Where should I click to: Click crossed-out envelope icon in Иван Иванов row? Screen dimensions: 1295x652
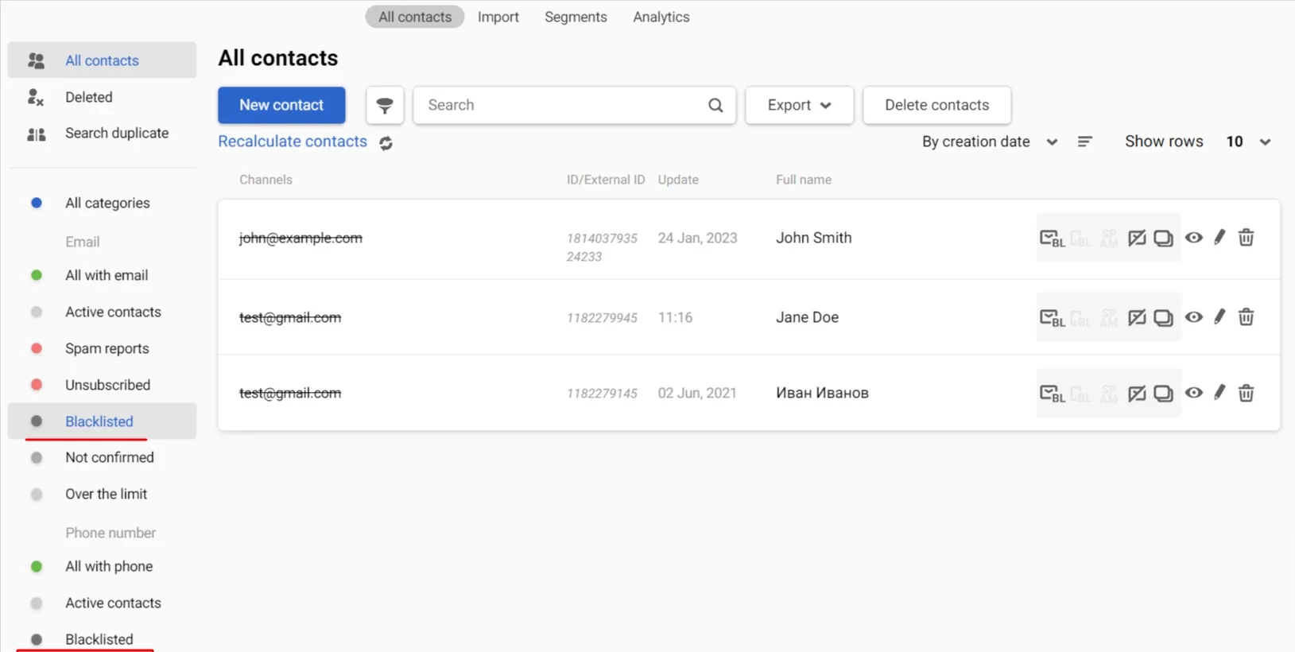point(1137,393)
